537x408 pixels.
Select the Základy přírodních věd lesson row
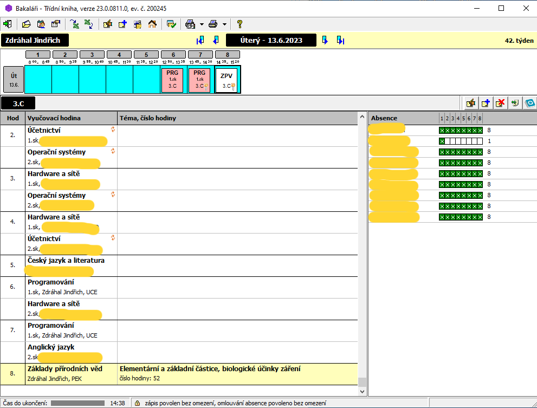coord(65,374)
